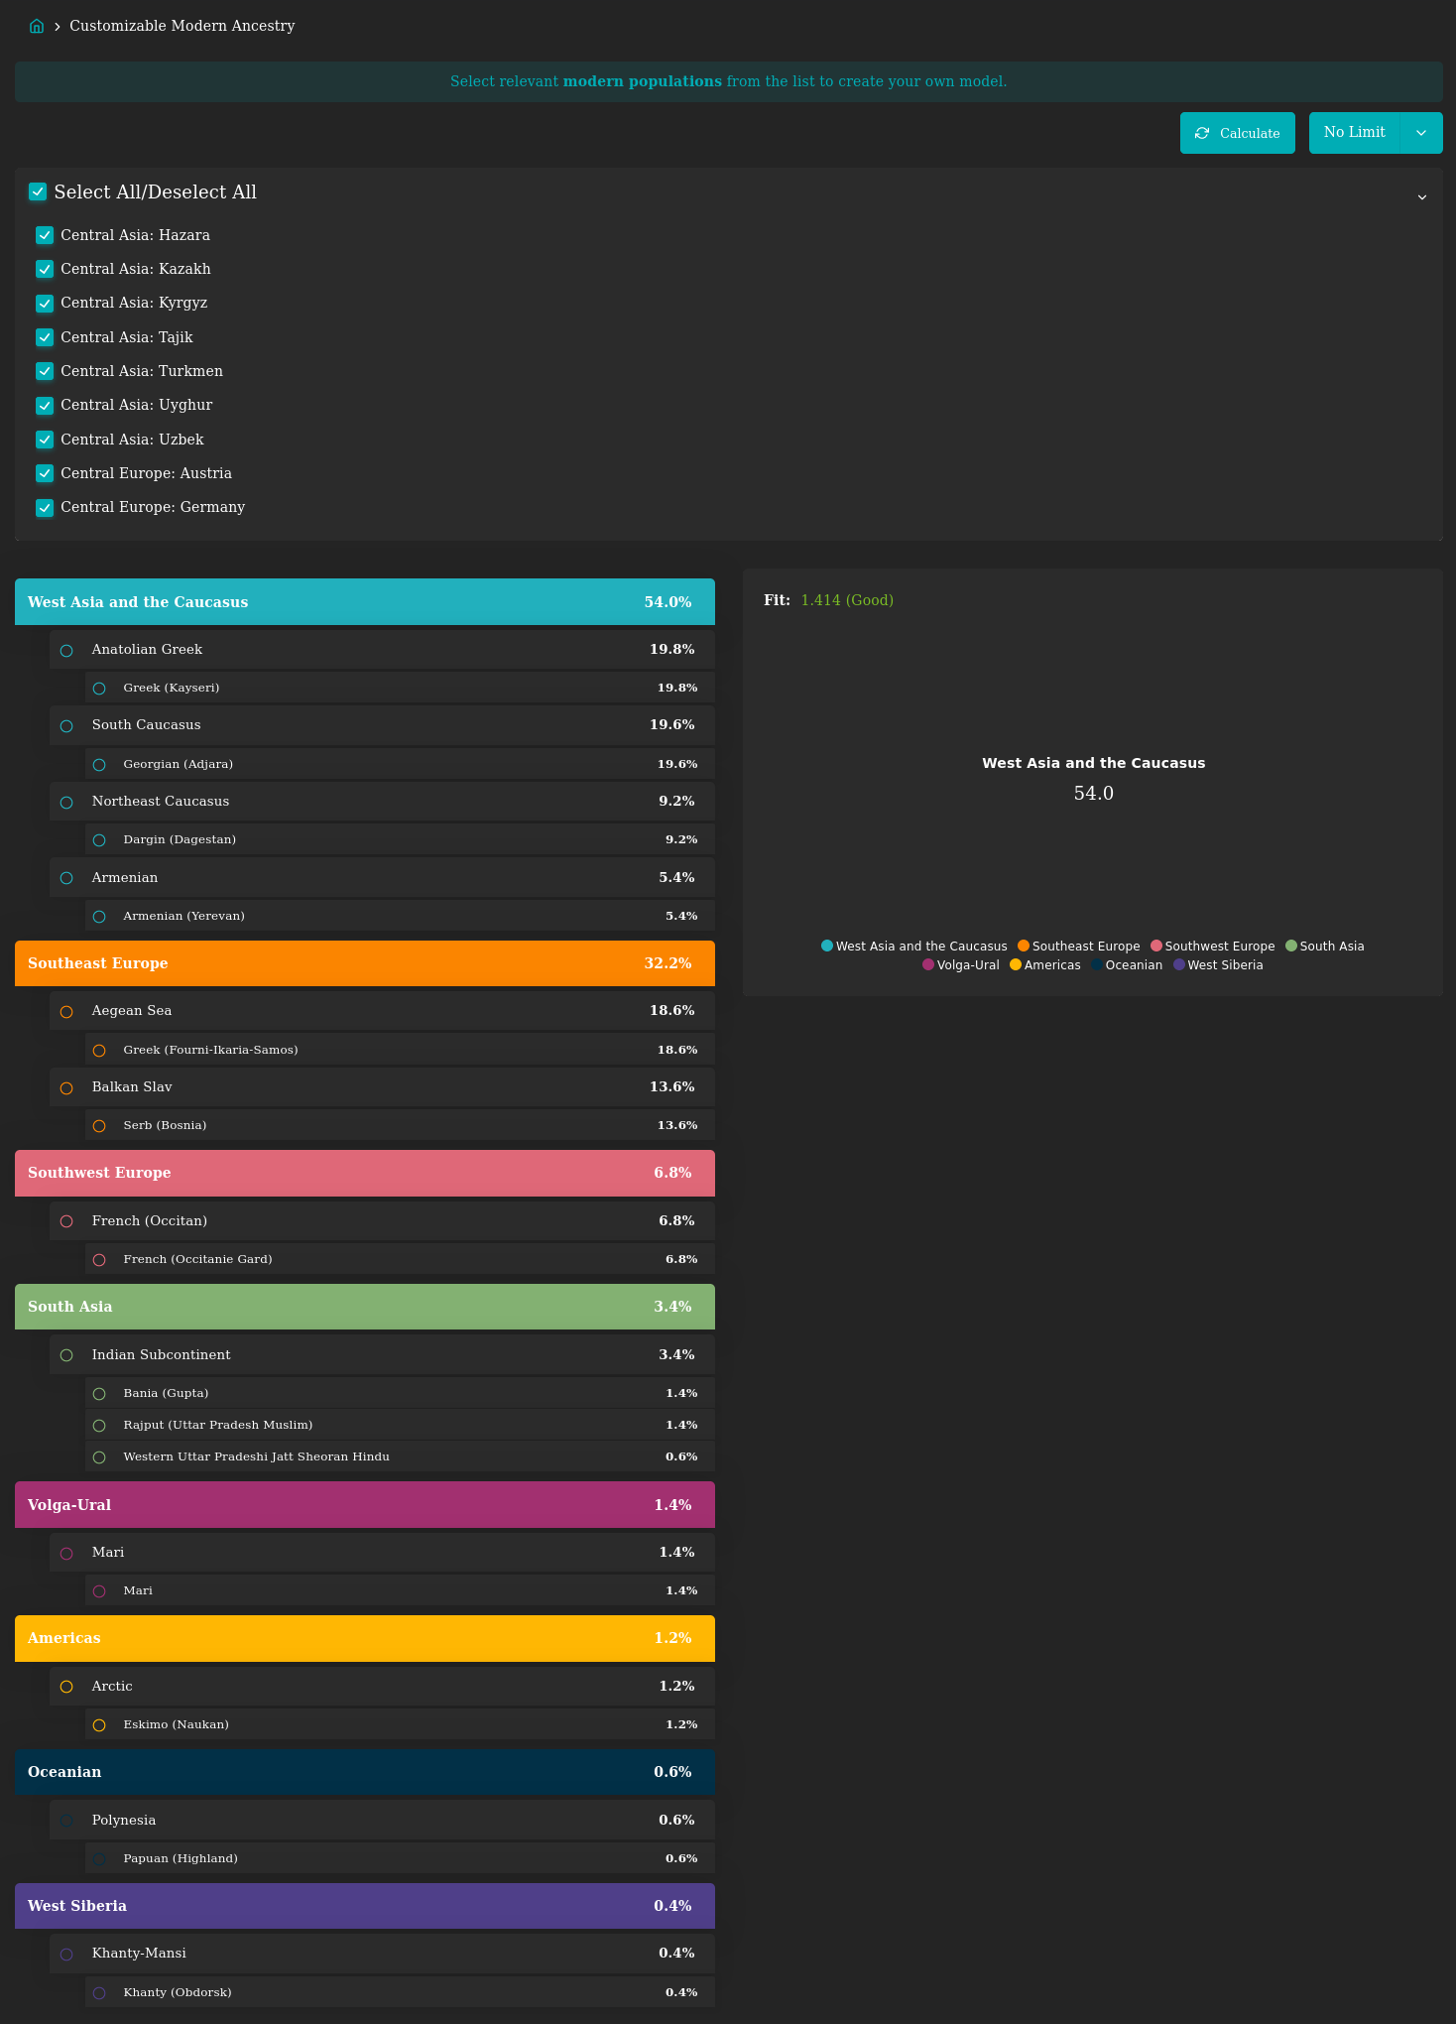Collapse the West Asia and the Caucasus header

(x=365, y=602)
